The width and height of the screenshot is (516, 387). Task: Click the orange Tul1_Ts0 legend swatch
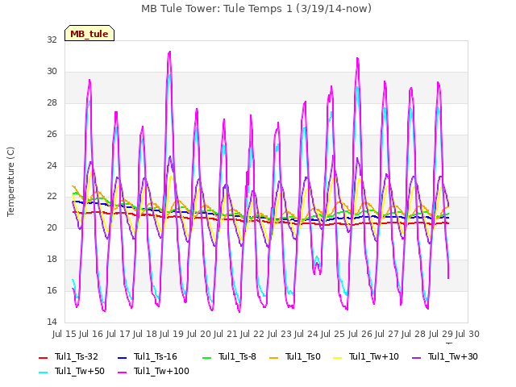(274, 357)
